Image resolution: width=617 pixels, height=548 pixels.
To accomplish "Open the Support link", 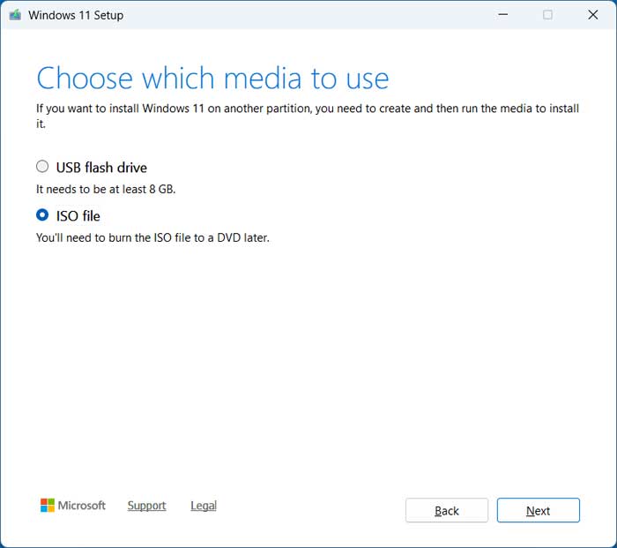I will click(146, 506).
